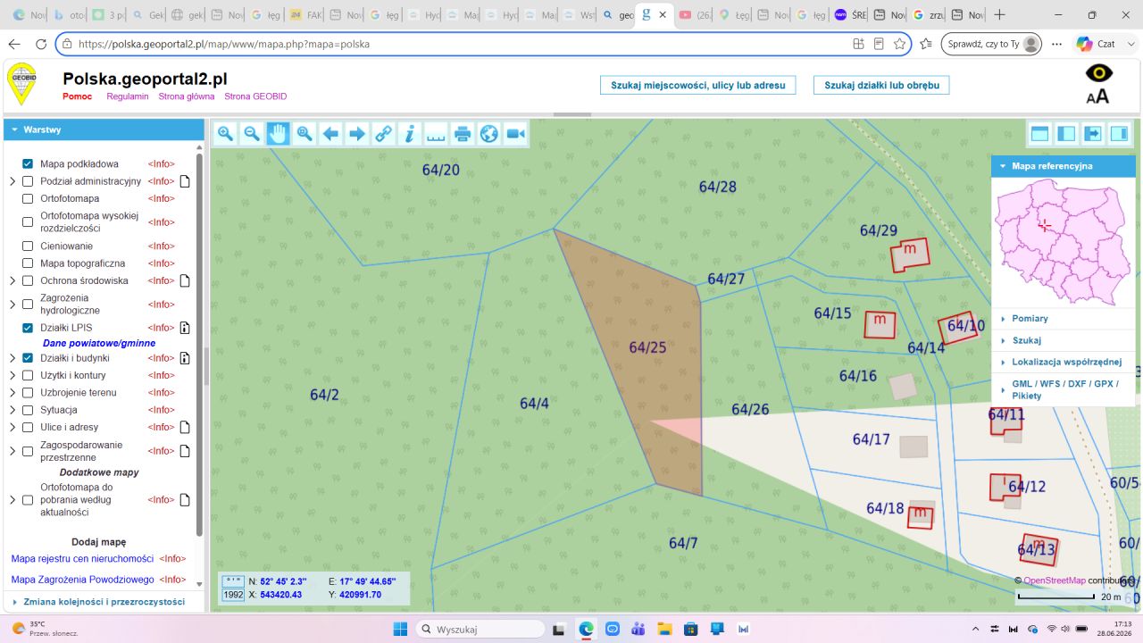Click the globe full extent icon
1143x643 pixels.
point(488,134)
